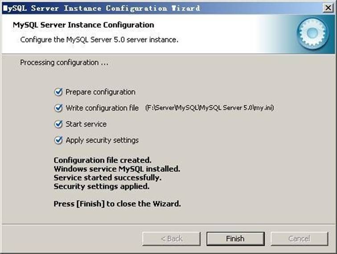This screenshot has height=254, width=337.
Task: Click the Write configuration file checkmark icon
Action: click(58, 108)
